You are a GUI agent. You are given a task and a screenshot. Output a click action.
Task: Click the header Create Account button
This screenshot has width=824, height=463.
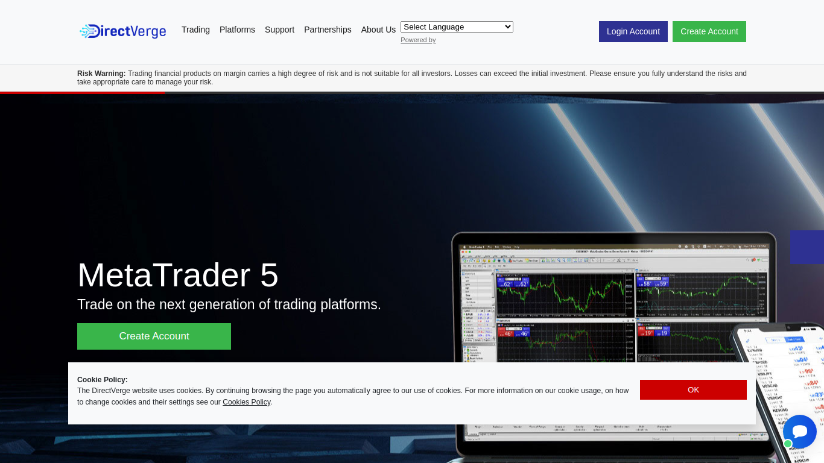click(709, 31)
